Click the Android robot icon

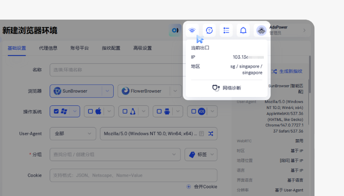(167, 111)
